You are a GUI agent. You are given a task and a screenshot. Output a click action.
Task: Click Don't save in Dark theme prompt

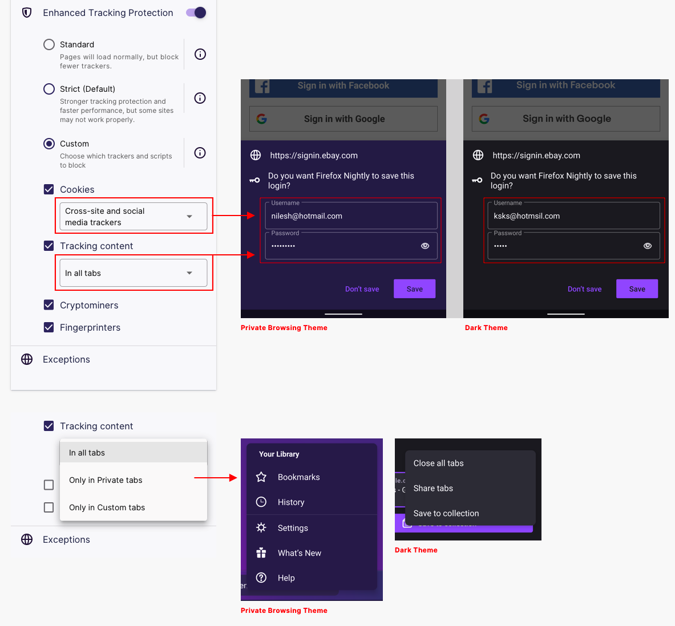pyautogui.click(x=585, y=289)
